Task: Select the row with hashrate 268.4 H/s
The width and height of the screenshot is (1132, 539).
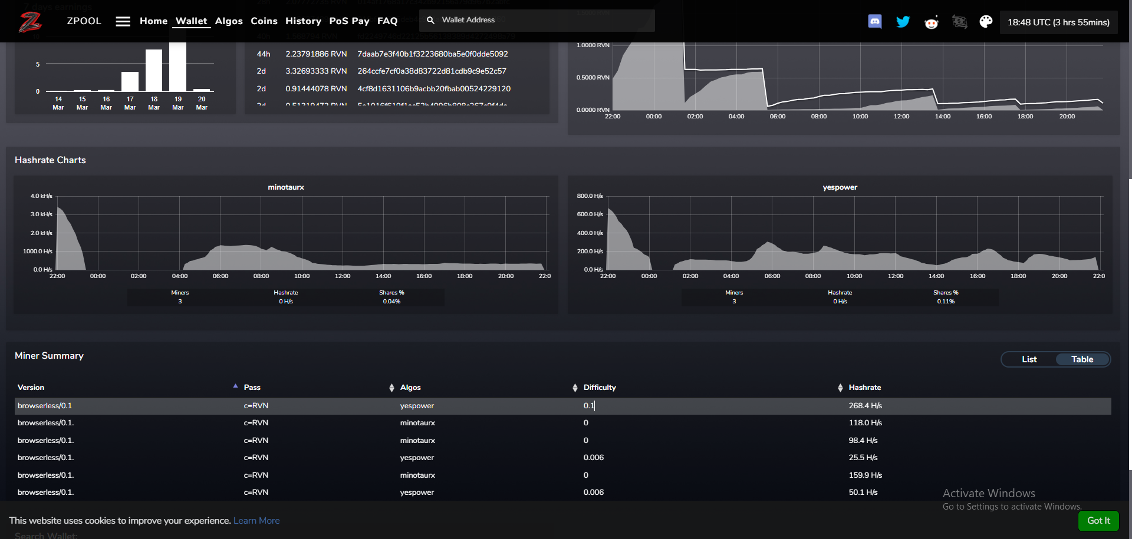Action: click(562, 406)
